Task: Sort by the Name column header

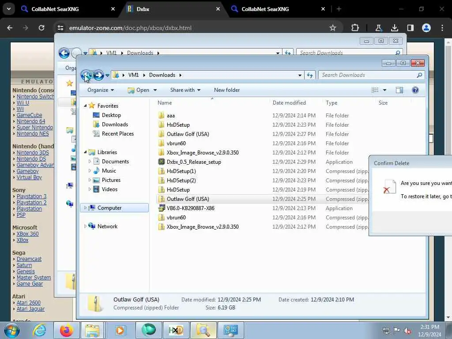Action: [165, 102]
